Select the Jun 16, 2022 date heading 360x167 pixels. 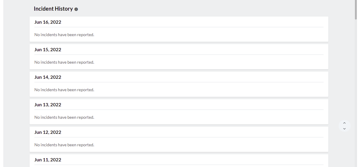coord(48,22)
